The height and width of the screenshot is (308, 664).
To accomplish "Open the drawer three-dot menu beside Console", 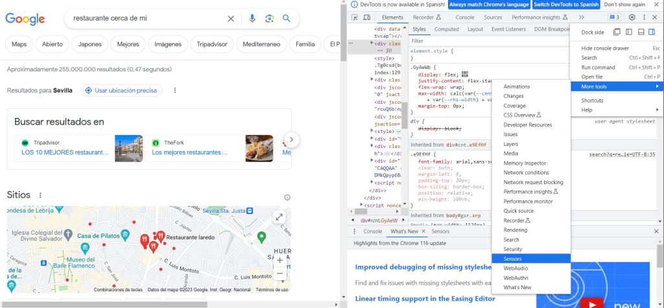I will pos(355,231).
